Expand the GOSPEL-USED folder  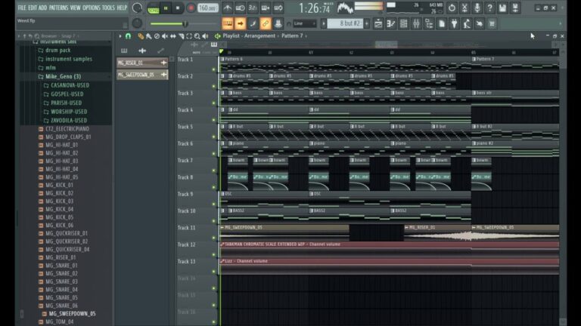67,94
